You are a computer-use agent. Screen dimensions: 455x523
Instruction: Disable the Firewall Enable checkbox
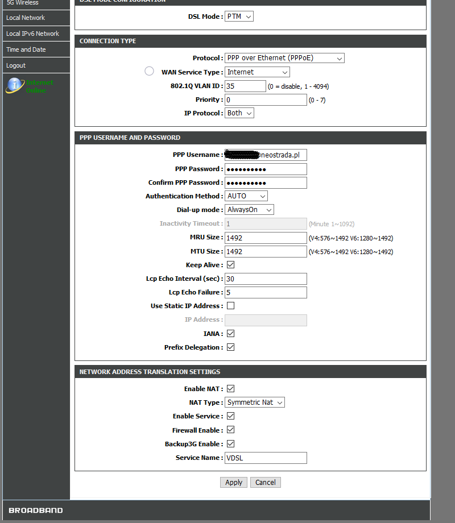[x=230, y=430]
